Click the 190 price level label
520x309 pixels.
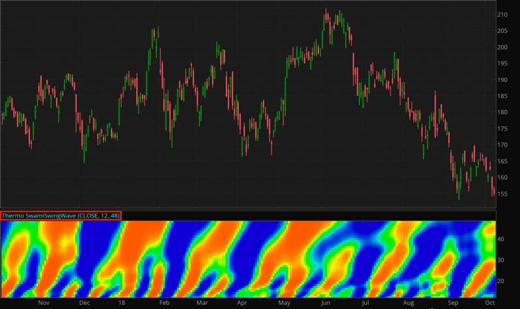click(x=503, y=80)
